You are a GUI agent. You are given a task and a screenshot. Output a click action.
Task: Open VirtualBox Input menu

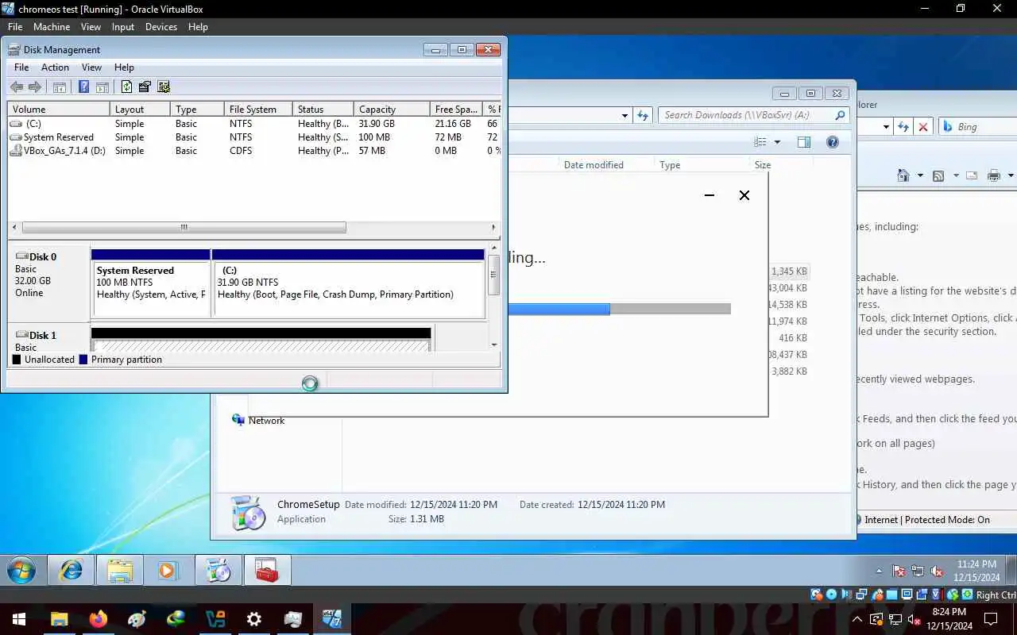[x=123, y=26]
